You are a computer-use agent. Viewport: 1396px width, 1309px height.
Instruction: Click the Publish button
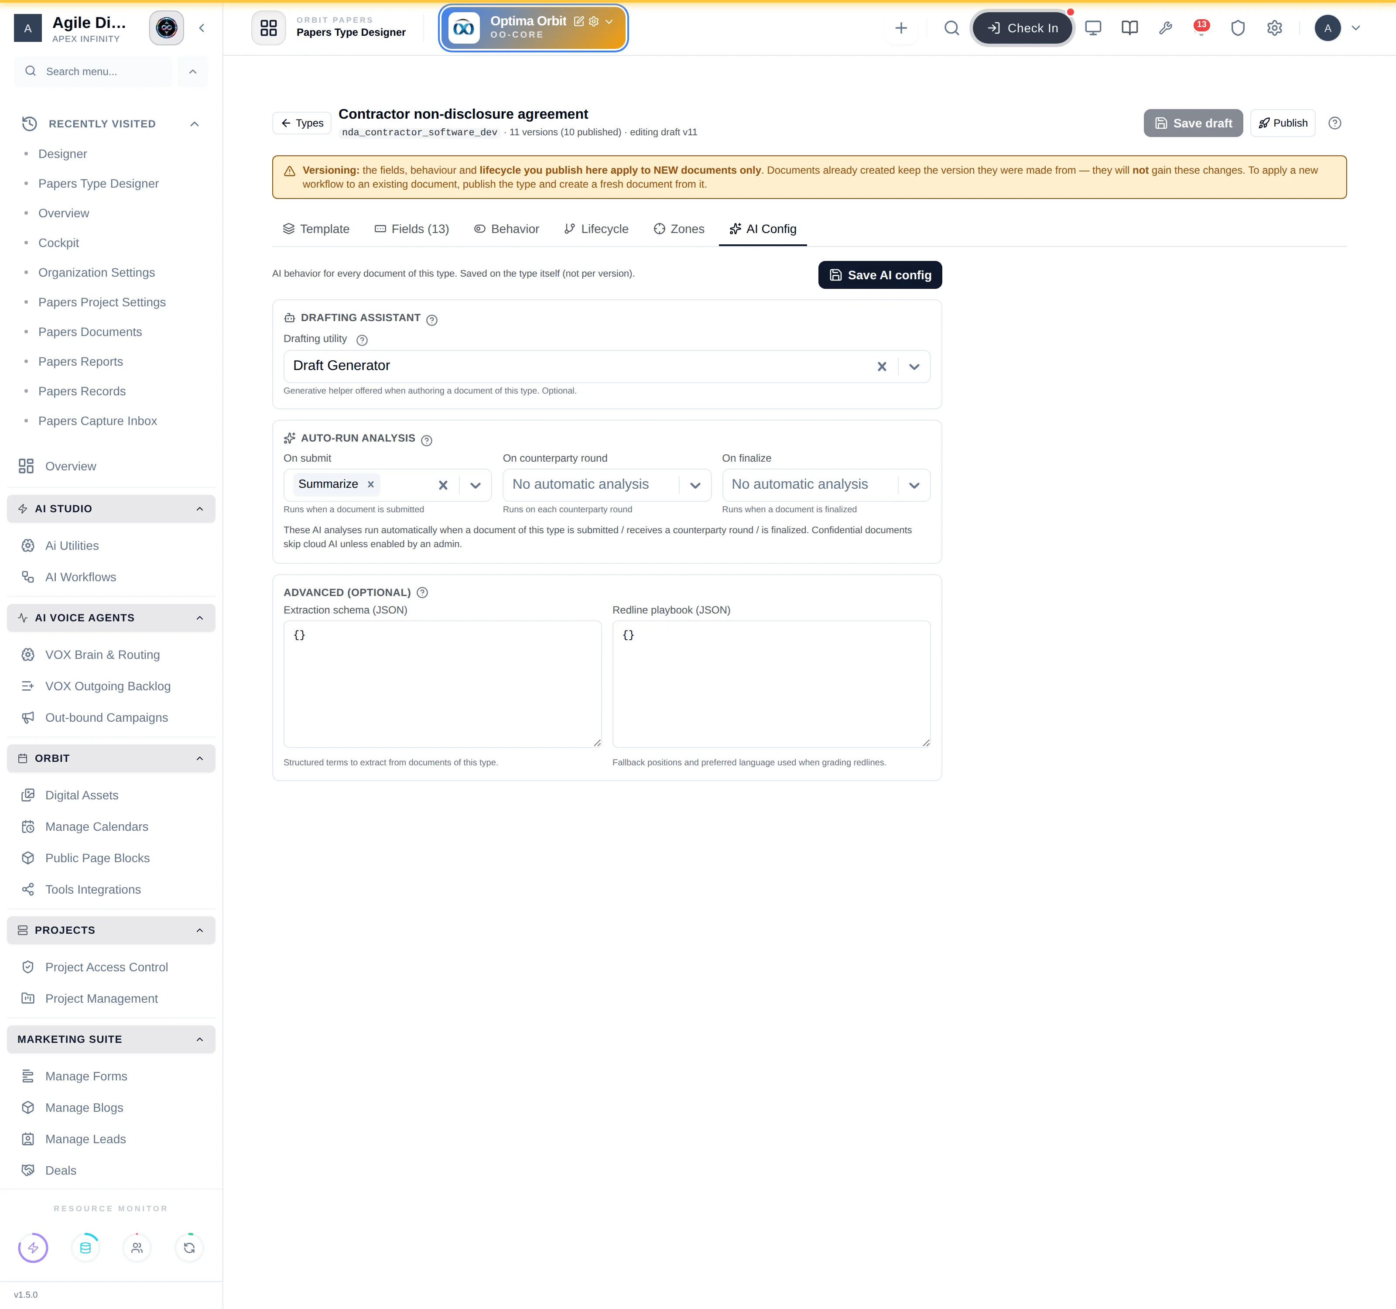point(1282,123)
